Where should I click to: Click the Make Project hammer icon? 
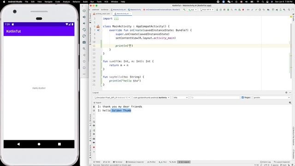[x=184, y=10]
